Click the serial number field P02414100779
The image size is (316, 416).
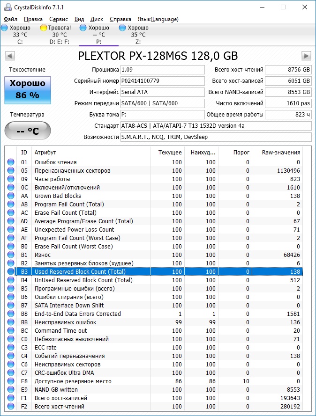point(163,81)
